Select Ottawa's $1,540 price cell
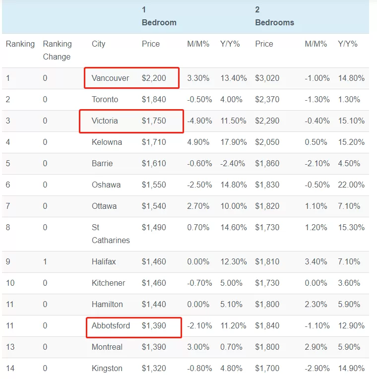Viewport: 377px width, 379px height. (x=154, y=206)
